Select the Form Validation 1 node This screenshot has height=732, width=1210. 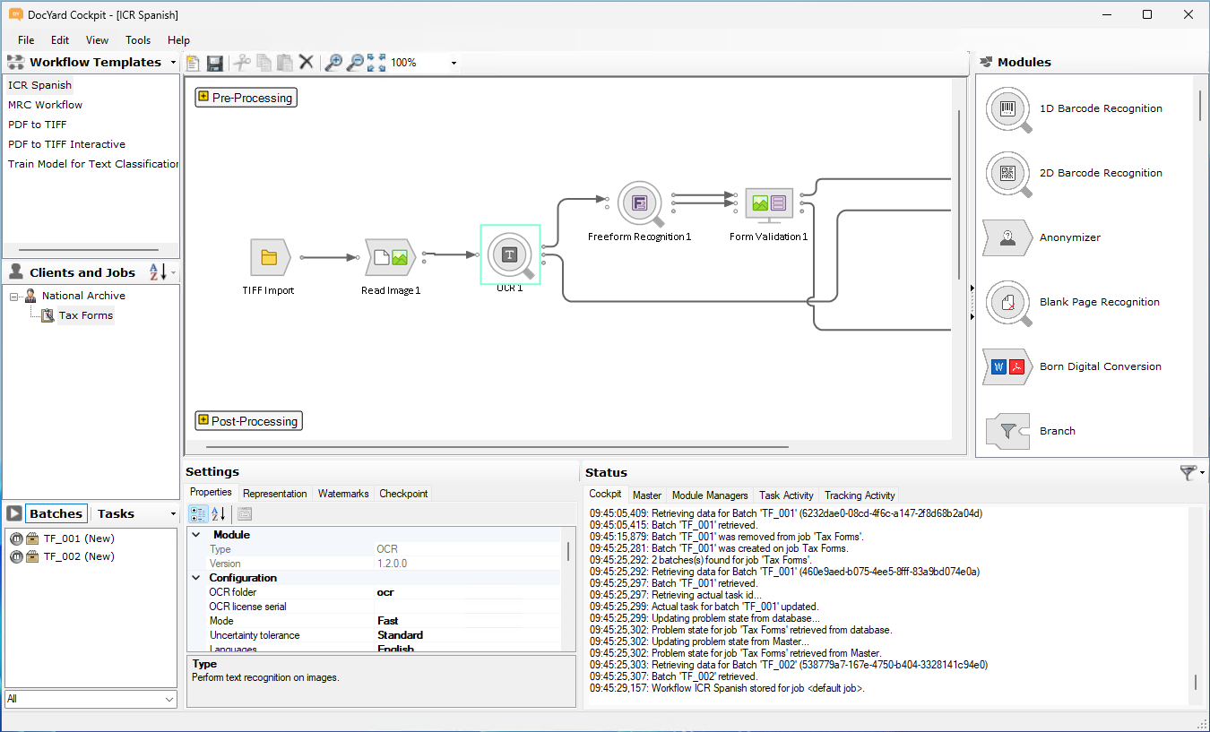pos(768,204)
